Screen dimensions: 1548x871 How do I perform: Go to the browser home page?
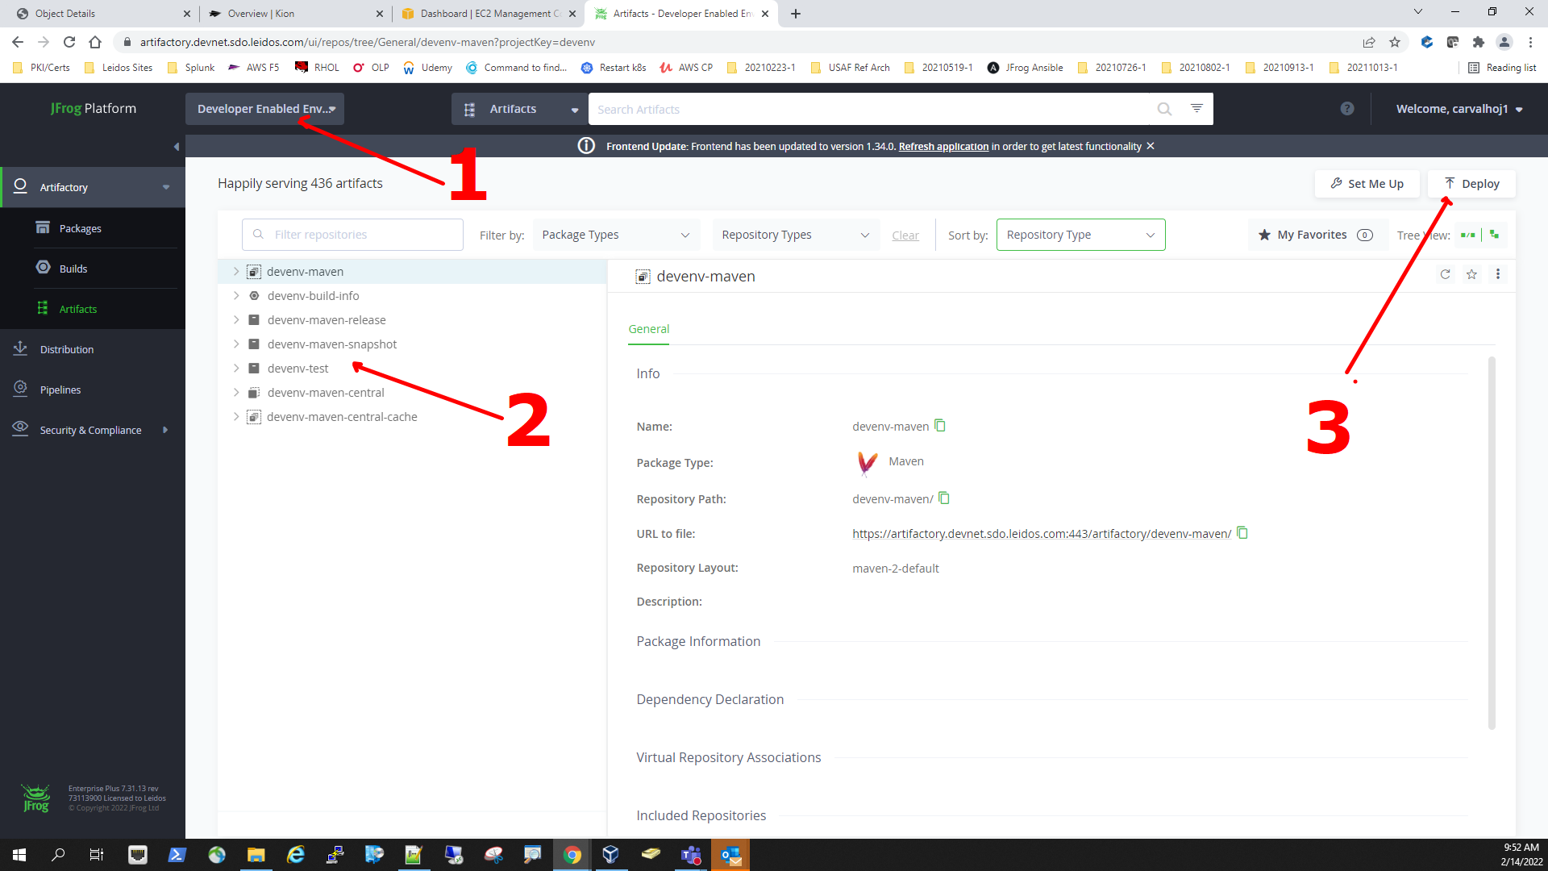[x=95, y=42]
